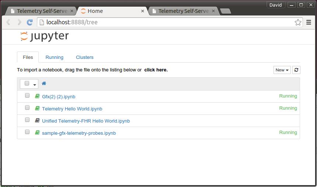Click the green notebook icon beside Gfx(2) (2).ipynb
317x187 pixels.
(x=37, y=96)
